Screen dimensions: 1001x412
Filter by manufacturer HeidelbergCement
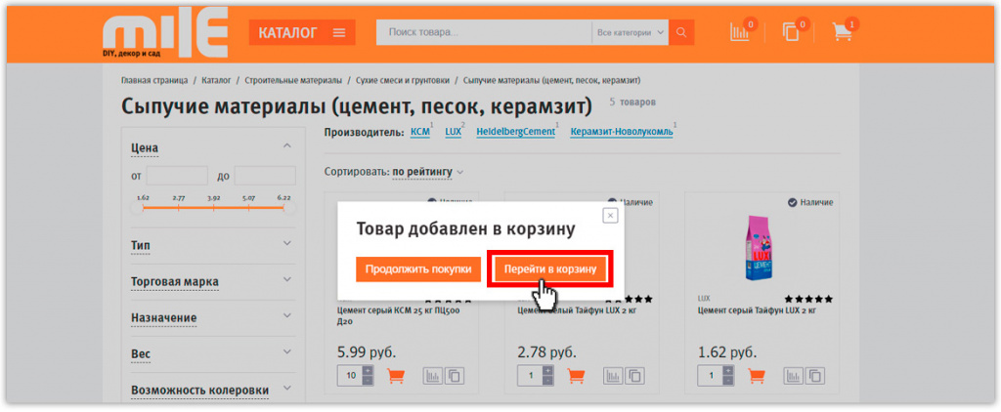point(516,132)
